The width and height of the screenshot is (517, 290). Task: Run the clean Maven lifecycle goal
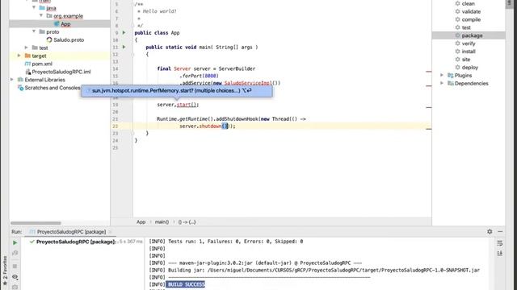click(468, 3)
